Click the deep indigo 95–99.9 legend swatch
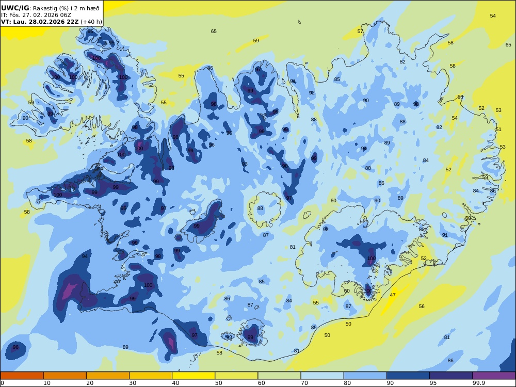Screen dimensions: 516x387 point(451,376)
